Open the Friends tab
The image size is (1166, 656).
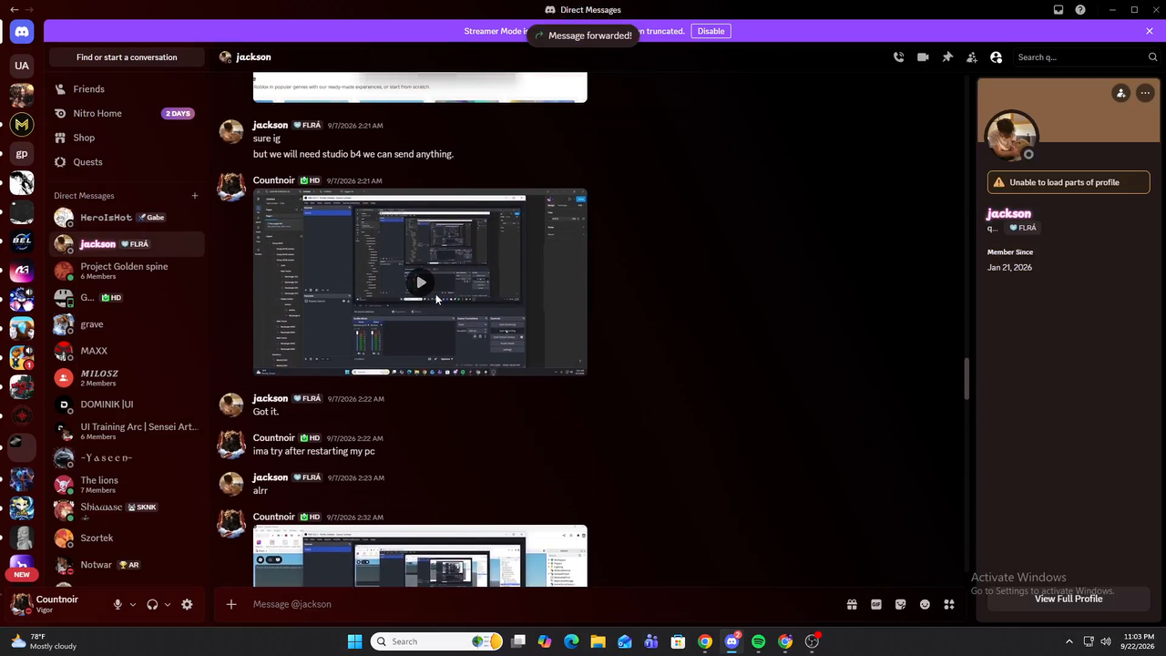pyautogui.click(x=127, y=89)
